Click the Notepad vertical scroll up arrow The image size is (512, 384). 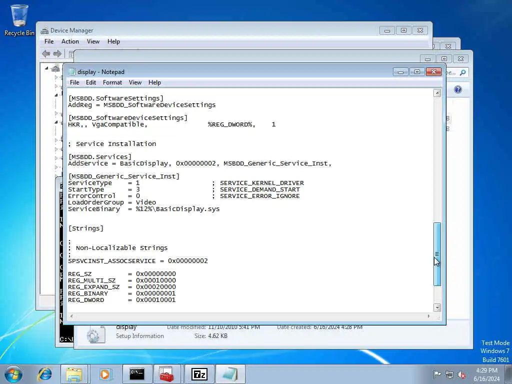click(437, 93)
